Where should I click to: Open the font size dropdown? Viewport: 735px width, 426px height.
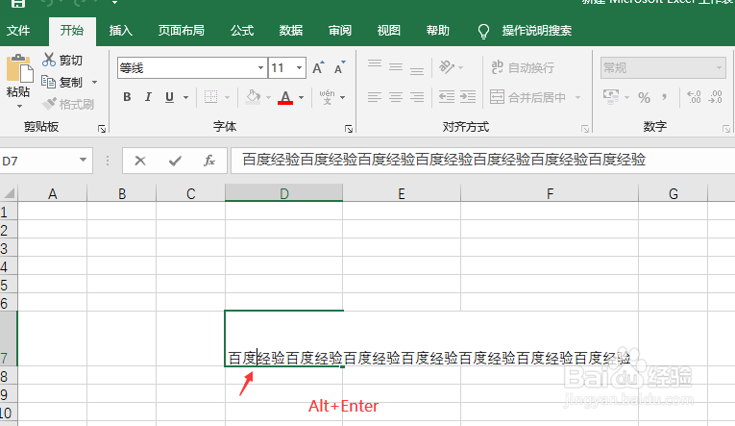coord(299,68)
